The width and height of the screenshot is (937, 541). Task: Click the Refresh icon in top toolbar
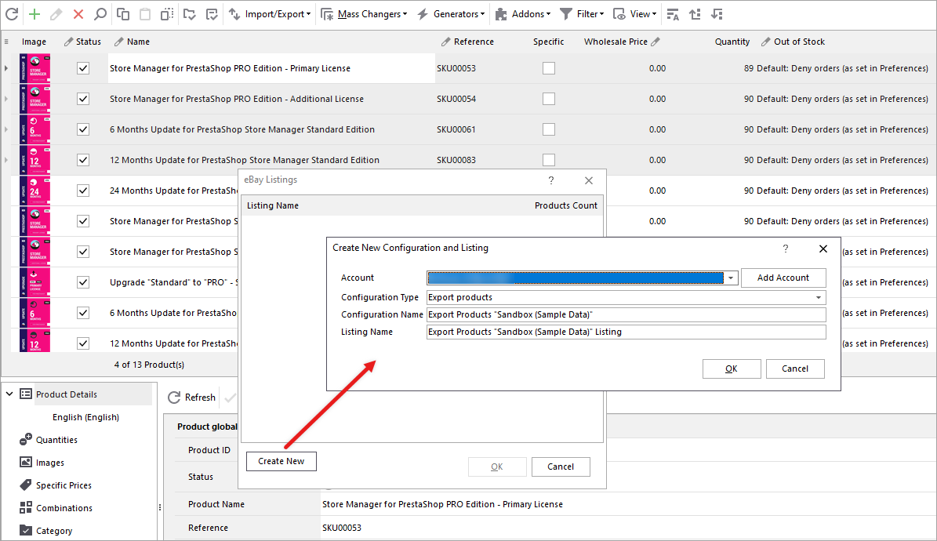(12, 14)
